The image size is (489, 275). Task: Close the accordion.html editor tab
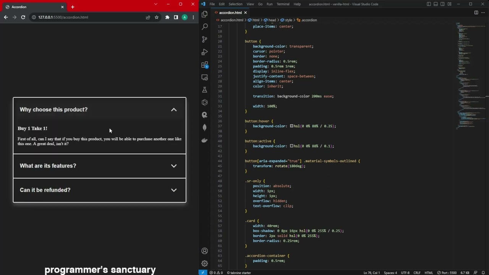[245, 13]
